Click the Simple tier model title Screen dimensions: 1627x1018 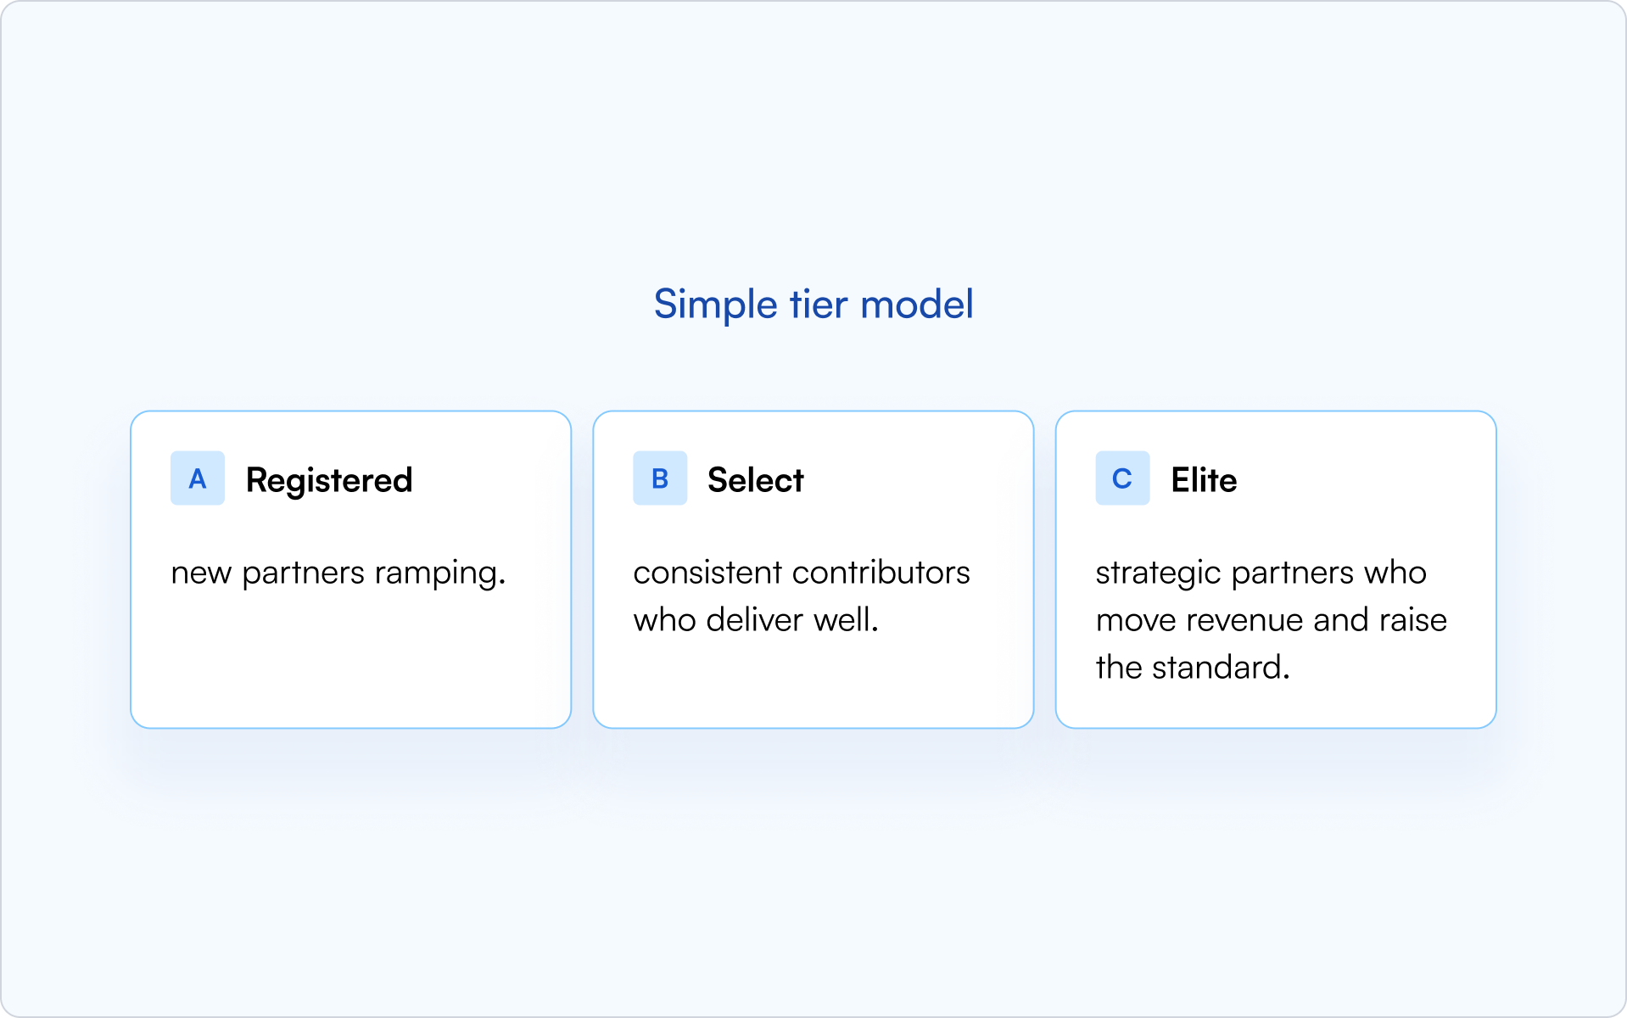click(x=813, y=305)
